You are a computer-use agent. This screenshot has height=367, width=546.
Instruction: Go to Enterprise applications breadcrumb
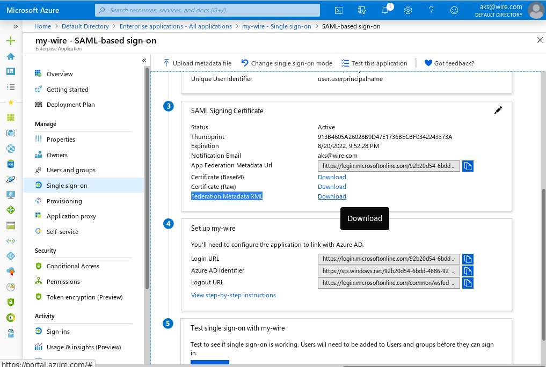176,26
